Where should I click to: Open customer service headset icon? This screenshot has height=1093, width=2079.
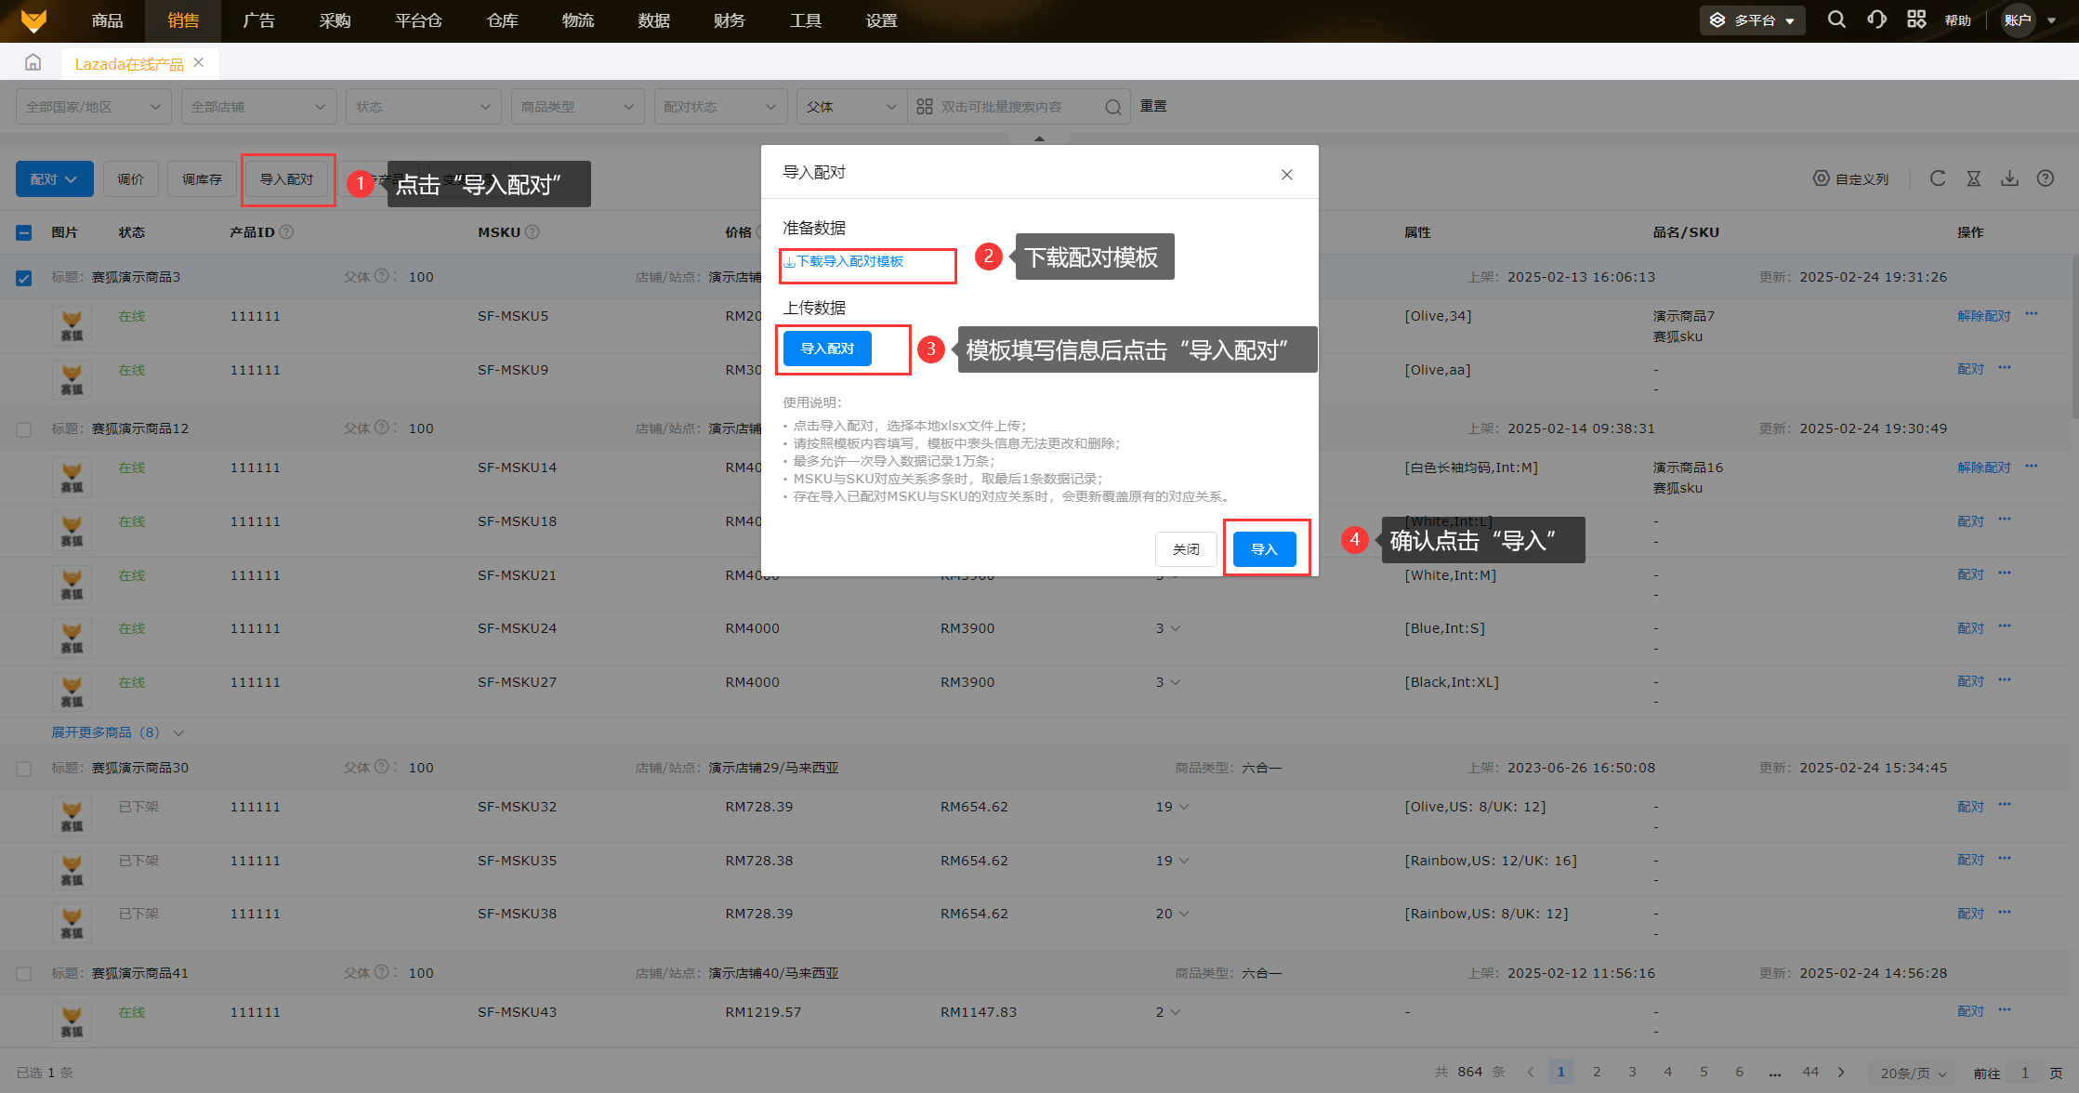[x=1876, y=20]
